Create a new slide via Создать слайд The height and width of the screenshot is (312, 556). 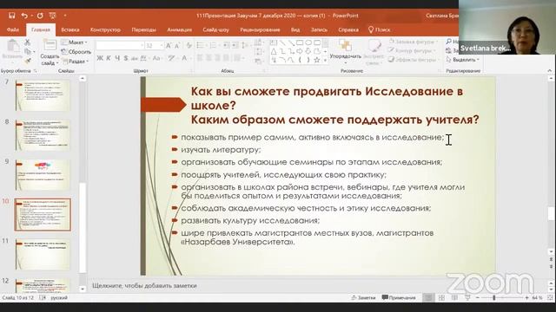click(x=50, y=53)
